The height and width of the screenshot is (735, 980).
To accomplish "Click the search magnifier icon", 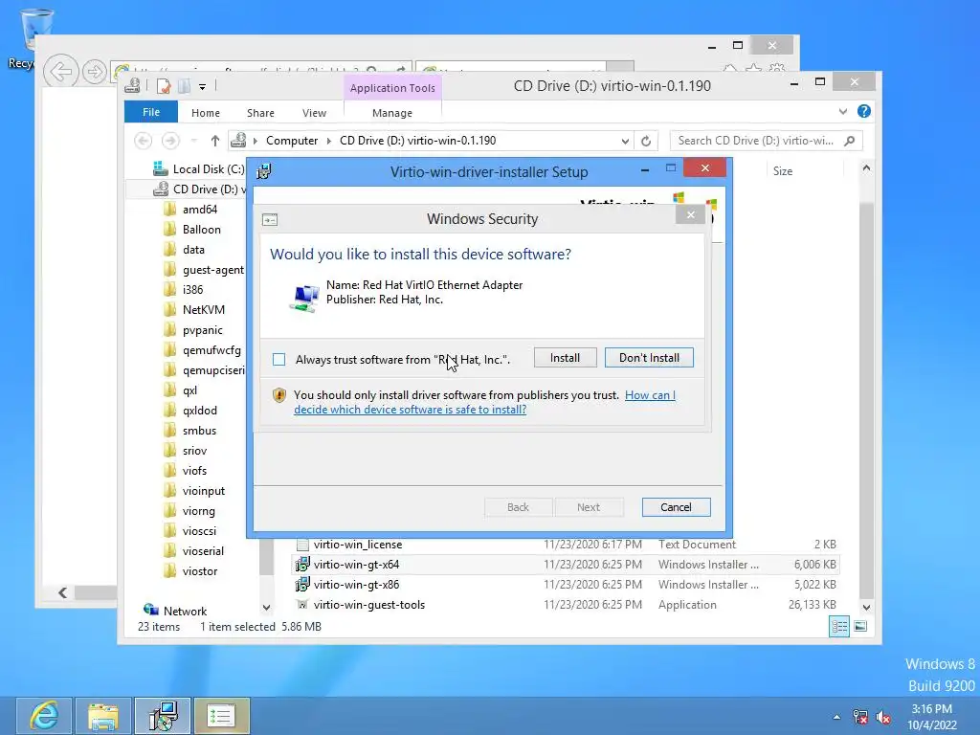I will [x=850, y=141].
